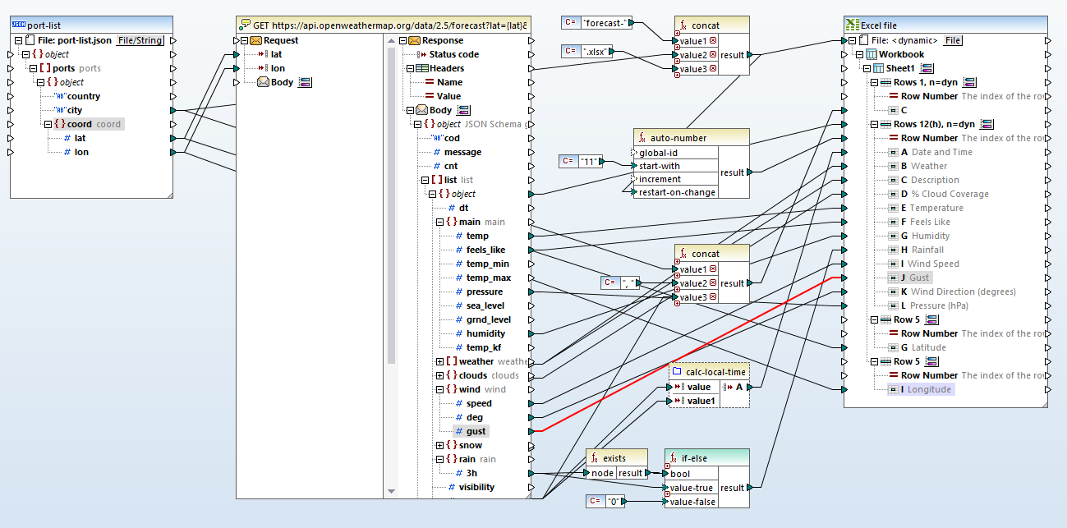Image resolution: width=1067 pixels, height=528 pixels.
Task: Click the options icon next to Rows 1, n=dyn
Action: pyautogui.click(x=968, y=82)
